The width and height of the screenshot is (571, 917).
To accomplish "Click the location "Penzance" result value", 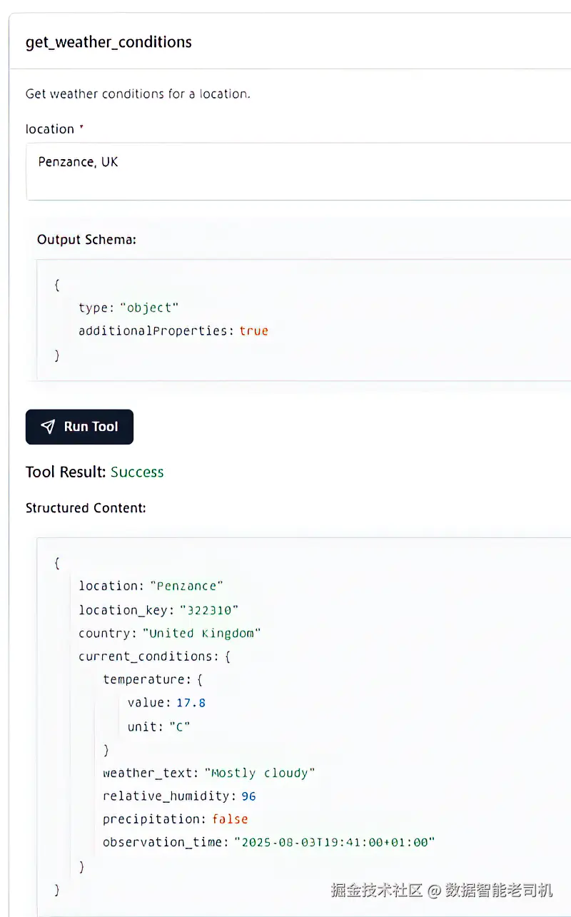I will point(186,587).
